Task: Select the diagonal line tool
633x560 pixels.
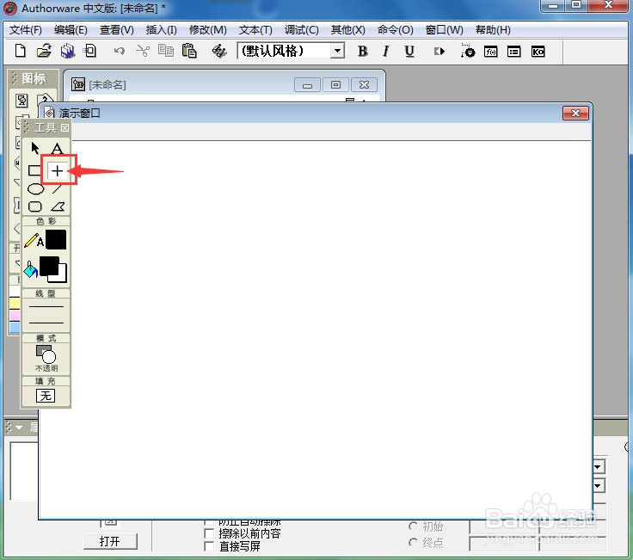Action: coord(58,189)
